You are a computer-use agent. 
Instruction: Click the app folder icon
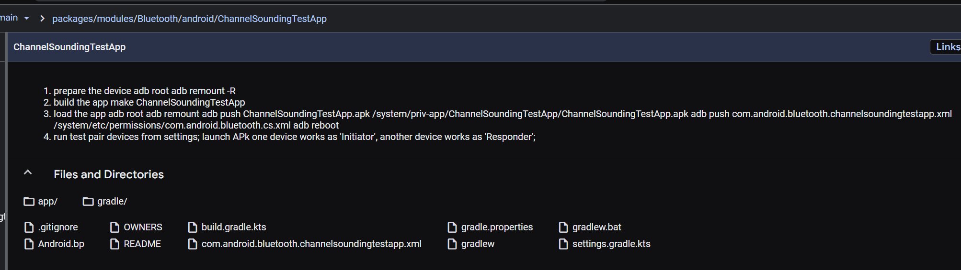29,202
